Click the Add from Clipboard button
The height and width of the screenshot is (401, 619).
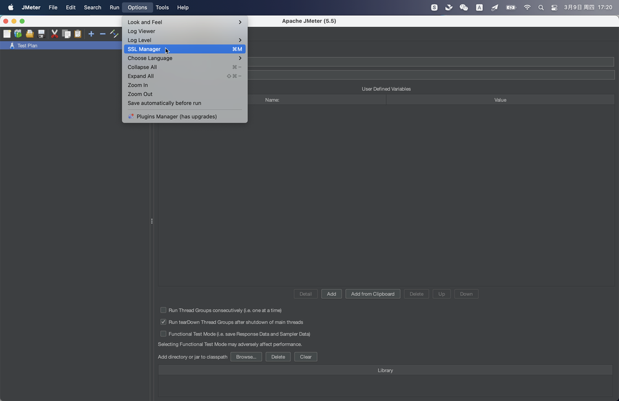(373, 294)
